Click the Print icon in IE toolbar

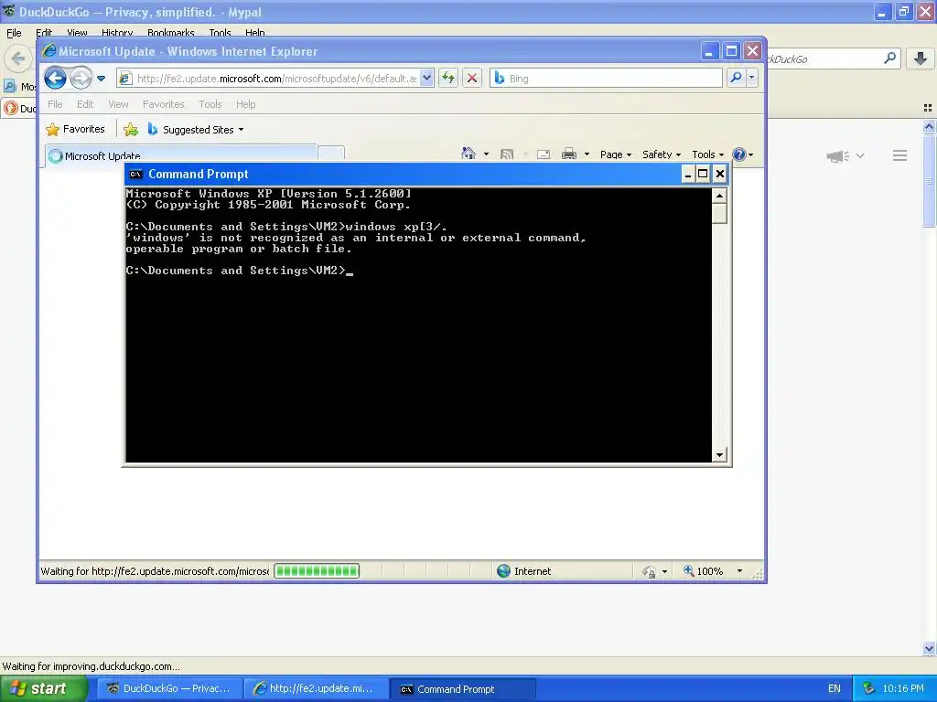569,154
